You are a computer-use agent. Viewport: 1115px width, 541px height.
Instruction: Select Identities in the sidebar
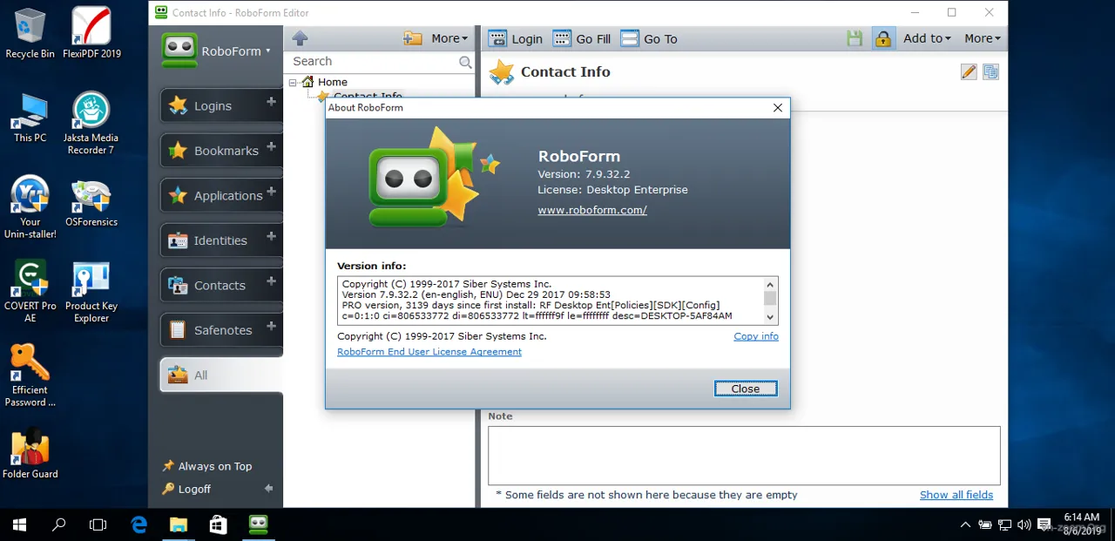[213, 240]
